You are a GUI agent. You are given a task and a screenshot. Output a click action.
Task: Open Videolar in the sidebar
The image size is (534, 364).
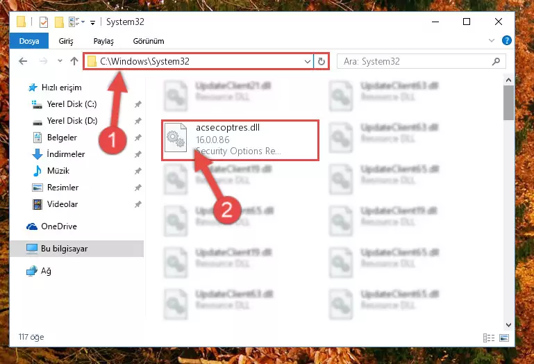[62, 204]
